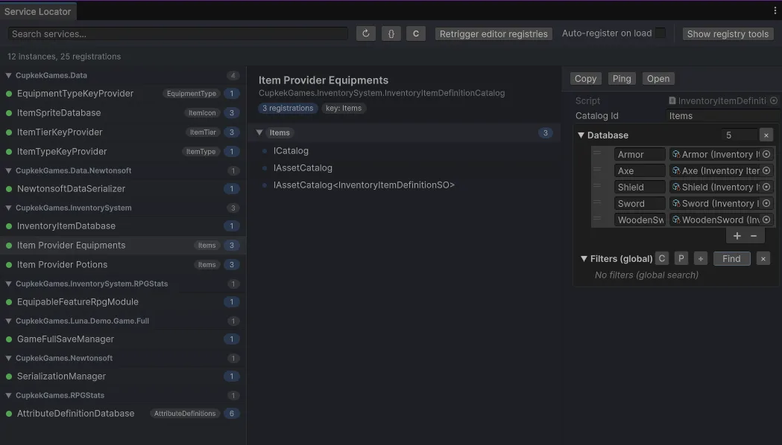Select EquipableFeatureRpgModule service
782x445 pixels.
click(123, 301)
